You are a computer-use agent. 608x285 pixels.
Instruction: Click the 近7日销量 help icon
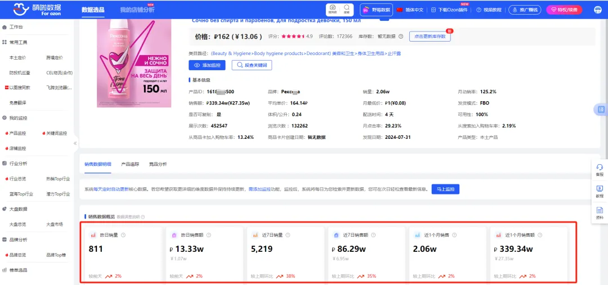tap(287, 235)
